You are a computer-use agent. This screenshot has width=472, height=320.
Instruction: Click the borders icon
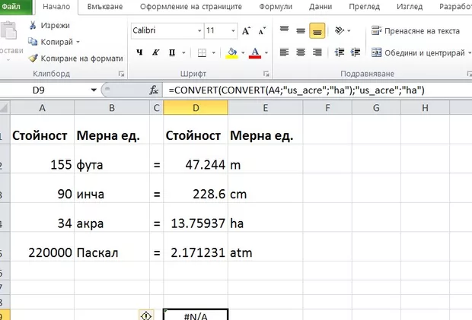tap(202, 53)
